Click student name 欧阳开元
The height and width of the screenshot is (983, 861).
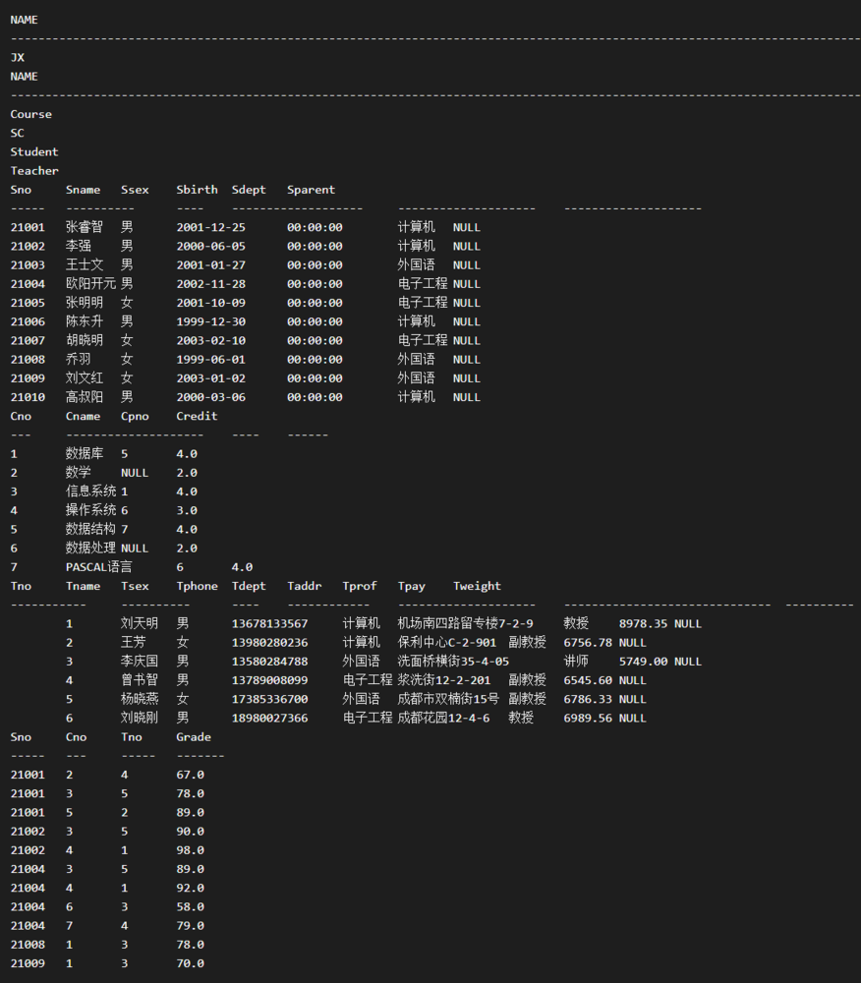90,283
